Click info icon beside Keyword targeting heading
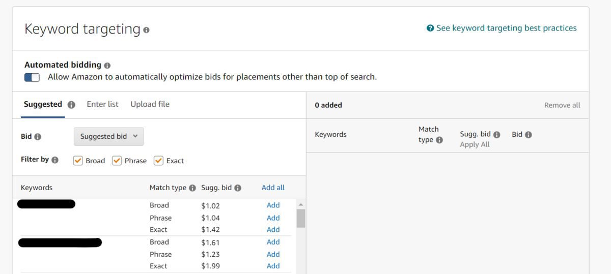The height and width of the screenshot is (274, 611). [x=147, y=30]
